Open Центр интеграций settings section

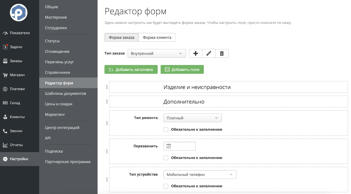click(62, 128)
